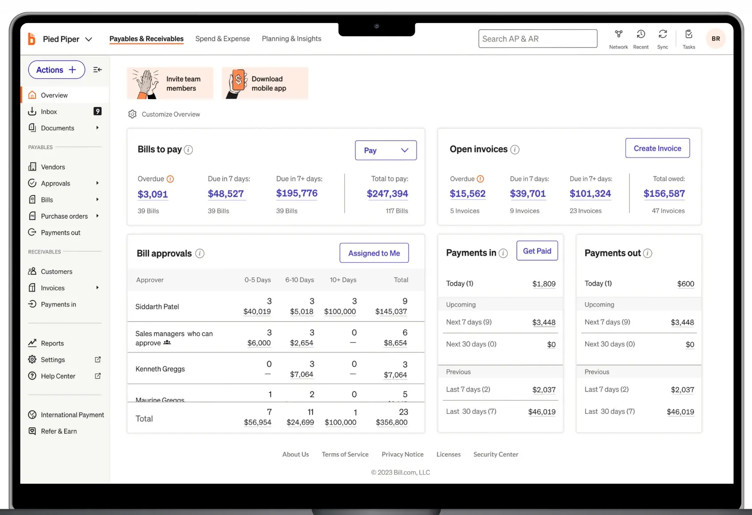Show info for Open invoices
Viewport: 752px width, 515px height.
click(515, 150)
